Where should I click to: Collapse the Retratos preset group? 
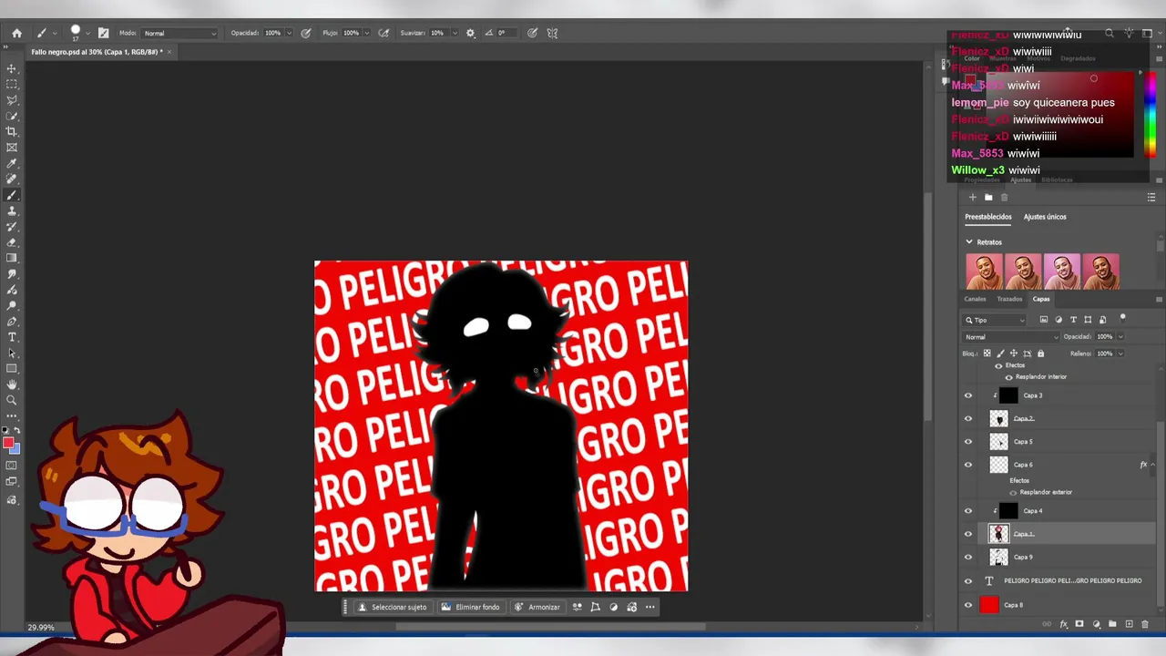pos(969,242)
